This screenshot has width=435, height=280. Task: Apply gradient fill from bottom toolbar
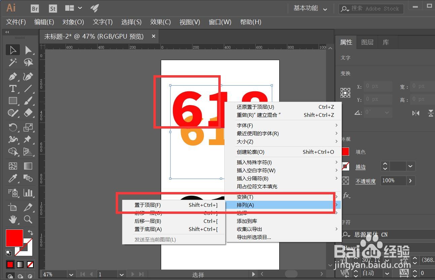point(20,265)
